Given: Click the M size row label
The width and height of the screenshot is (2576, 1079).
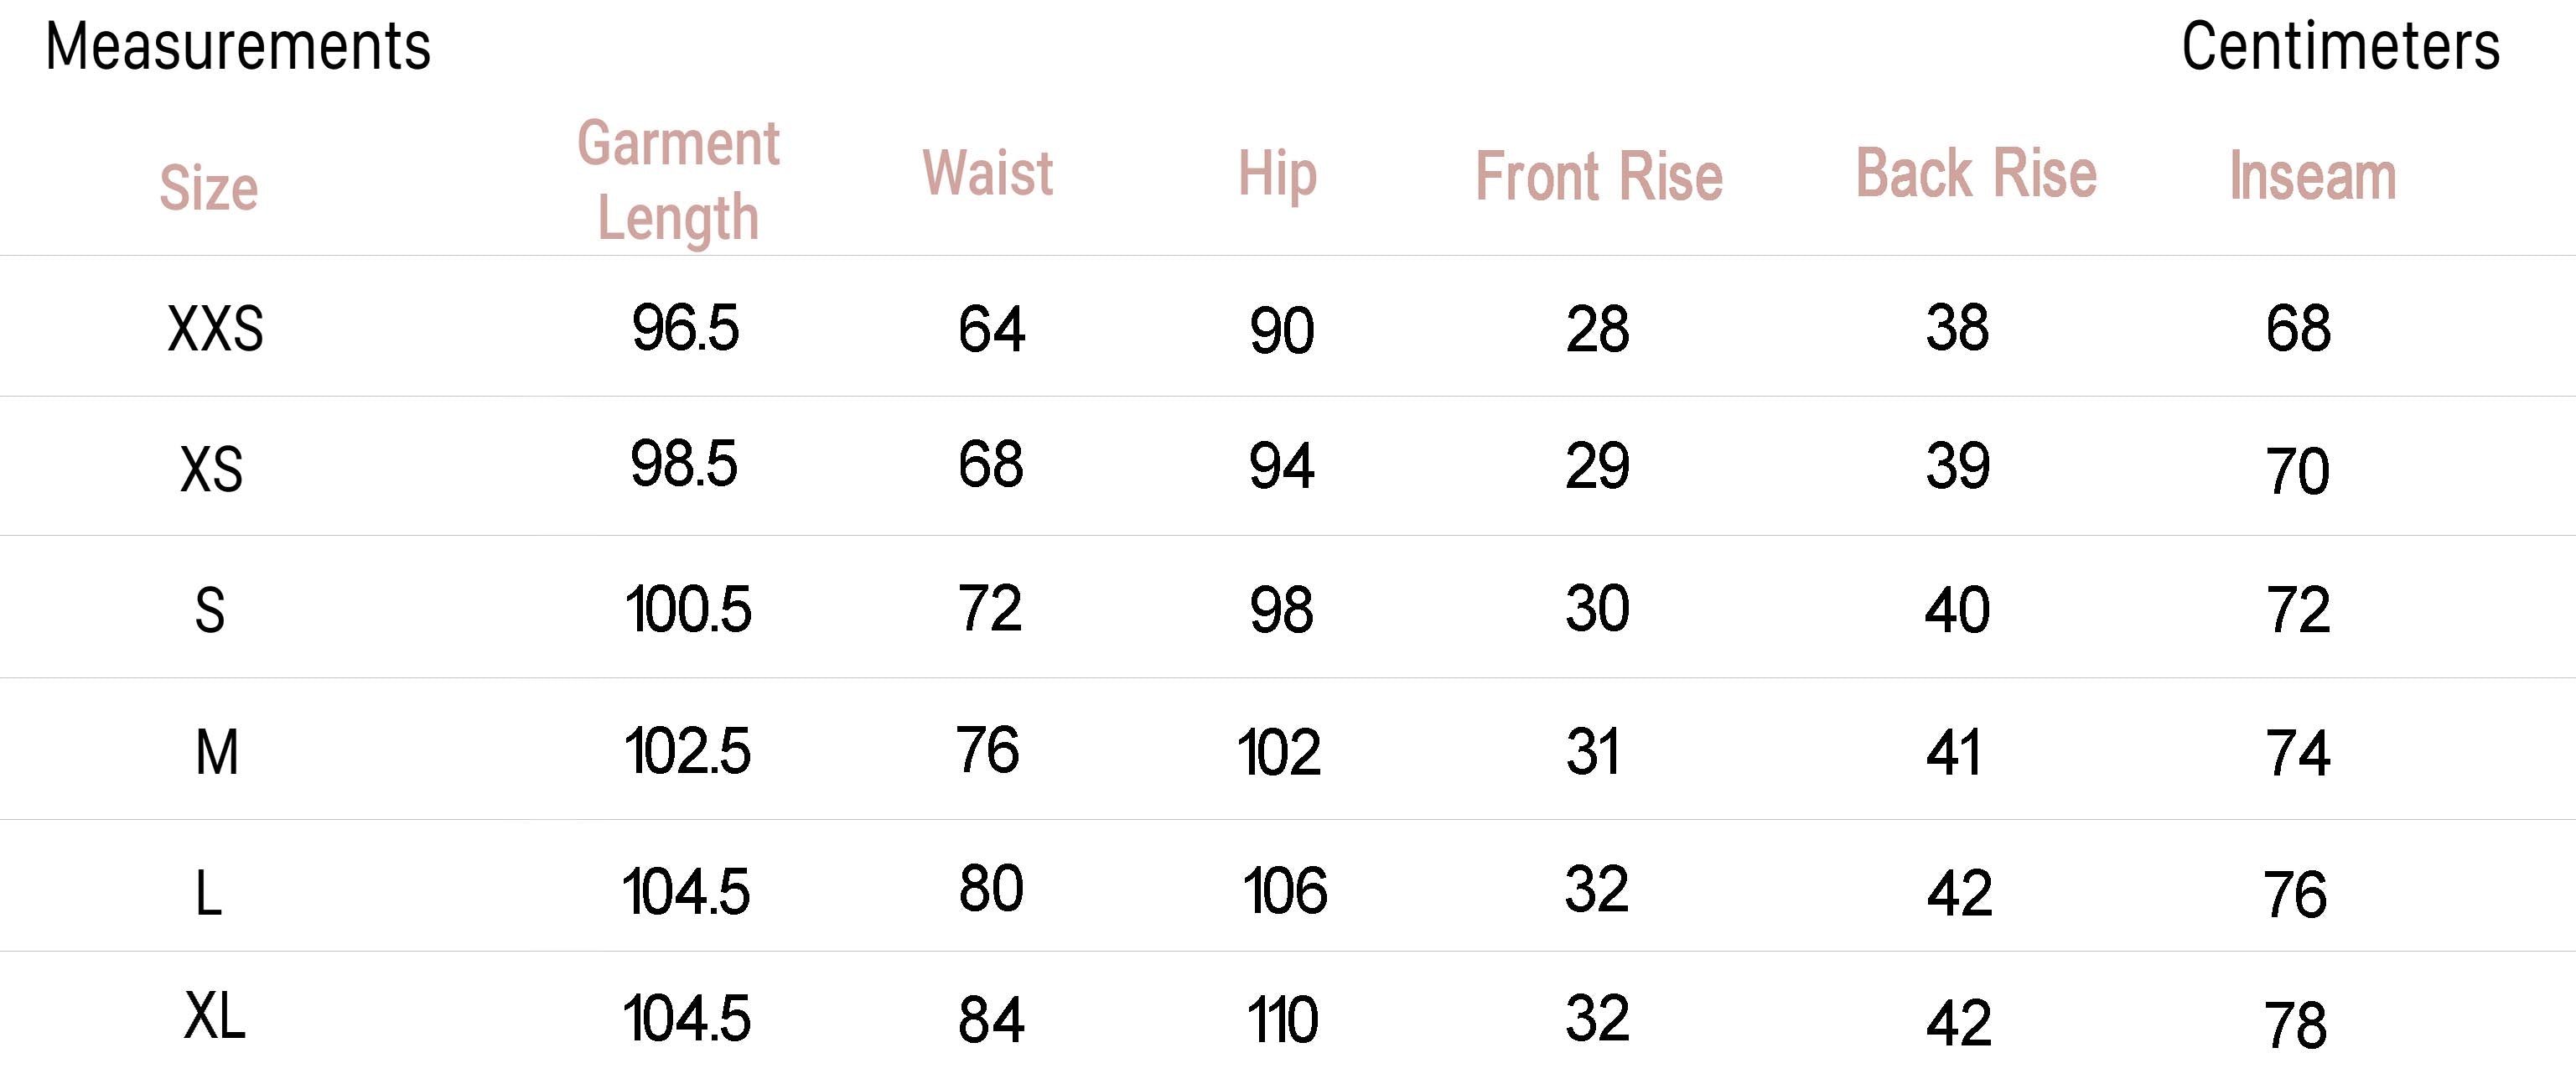Looking at the screenshot, I should click(217, 752).
